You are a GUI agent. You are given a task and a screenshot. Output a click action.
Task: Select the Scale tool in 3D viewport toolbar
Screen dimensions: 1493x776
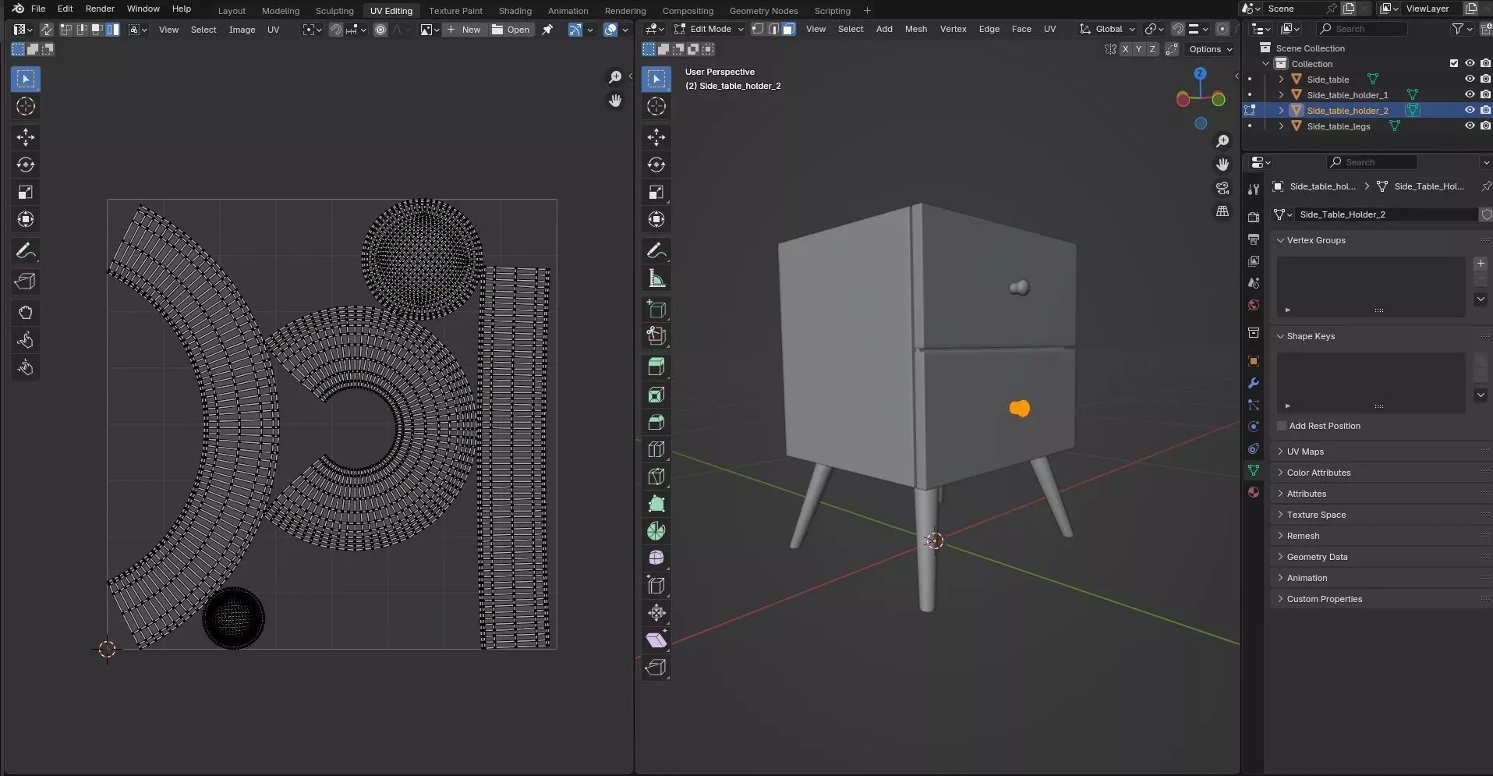point(656,192)
